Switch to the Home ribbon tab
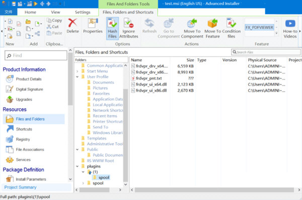The width and height of the screenshot is (302, 200). (30, 12)
